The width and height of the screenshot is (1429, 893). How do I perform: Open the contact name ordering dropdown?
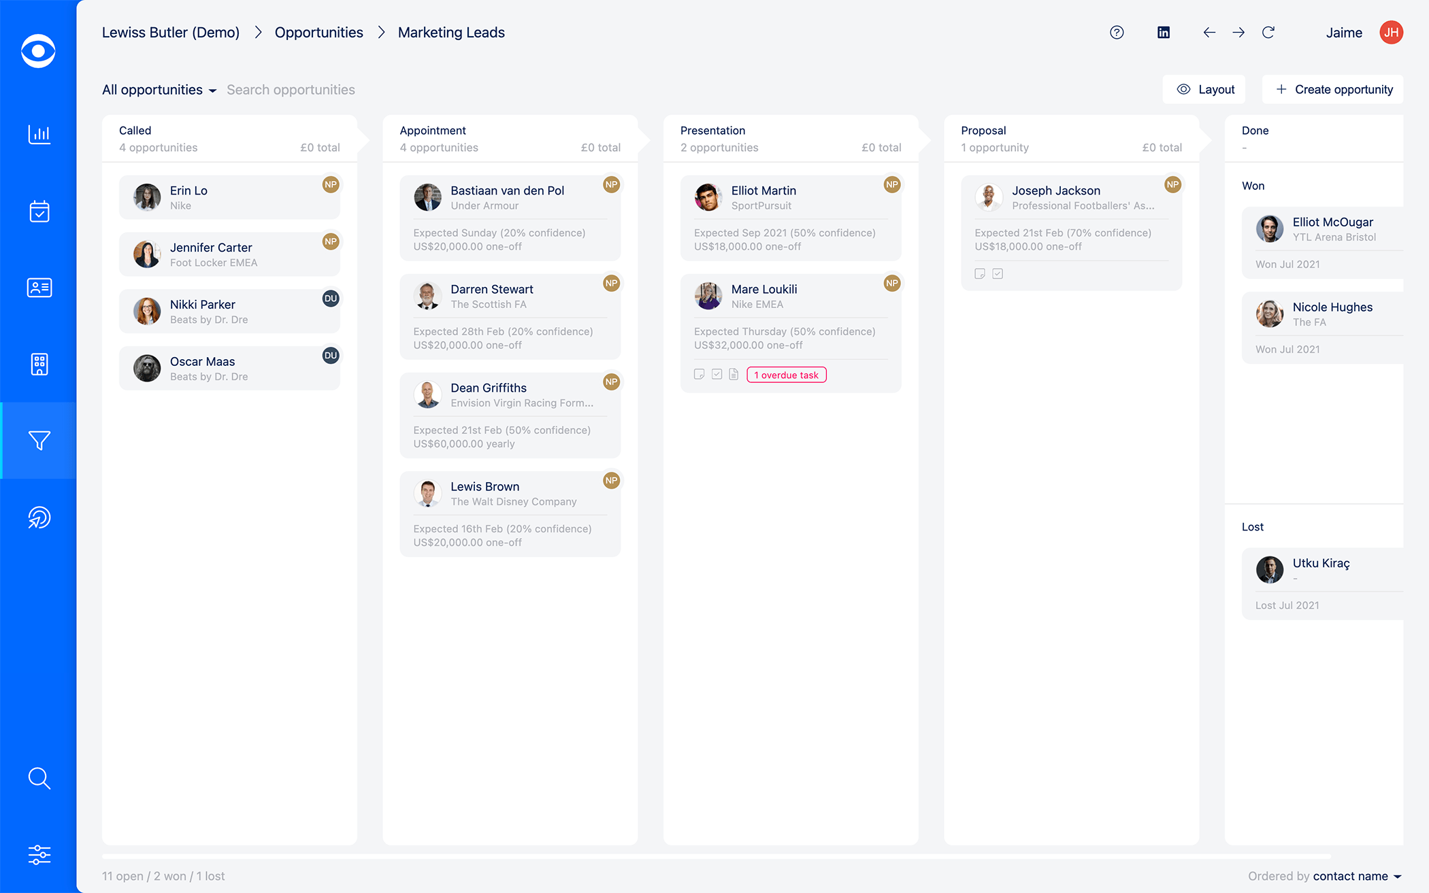click(x=1356, y=876)
